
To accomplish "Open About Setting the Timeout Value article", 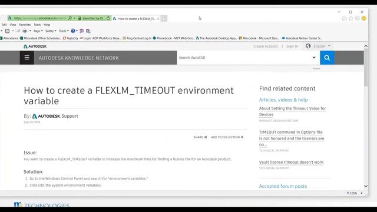I will coord(292,111).
